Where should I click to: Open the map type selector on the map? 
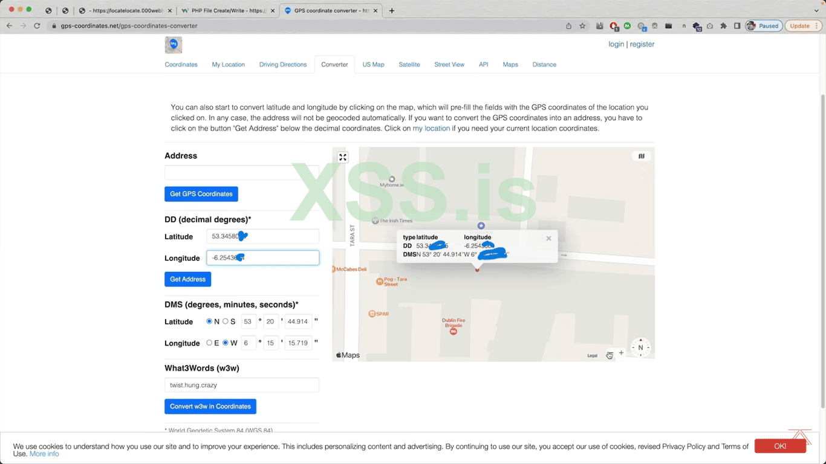[641, 156]
